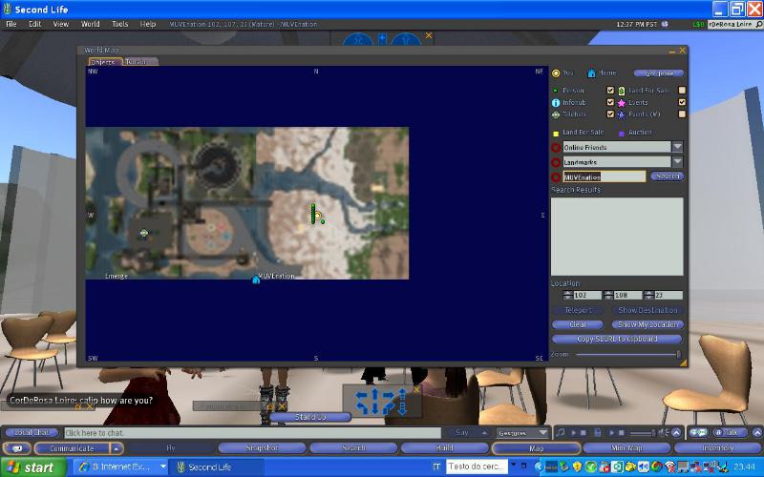Expand the Communicate arrow menu

(116, 448)
